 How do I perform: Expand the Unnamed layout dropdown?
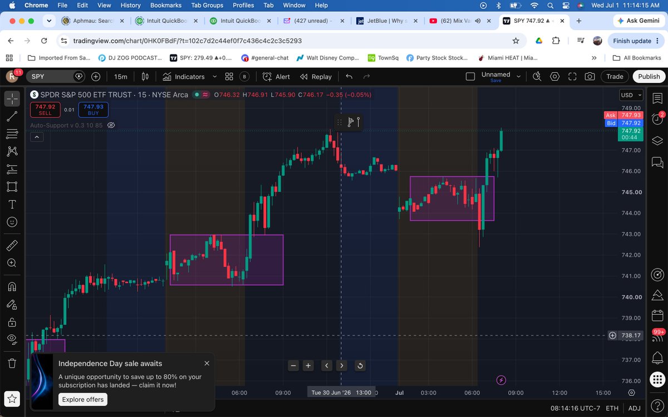[519, 76]
